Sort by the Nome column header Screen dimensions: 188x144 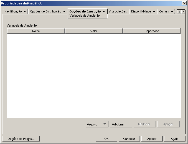[36, 31]
